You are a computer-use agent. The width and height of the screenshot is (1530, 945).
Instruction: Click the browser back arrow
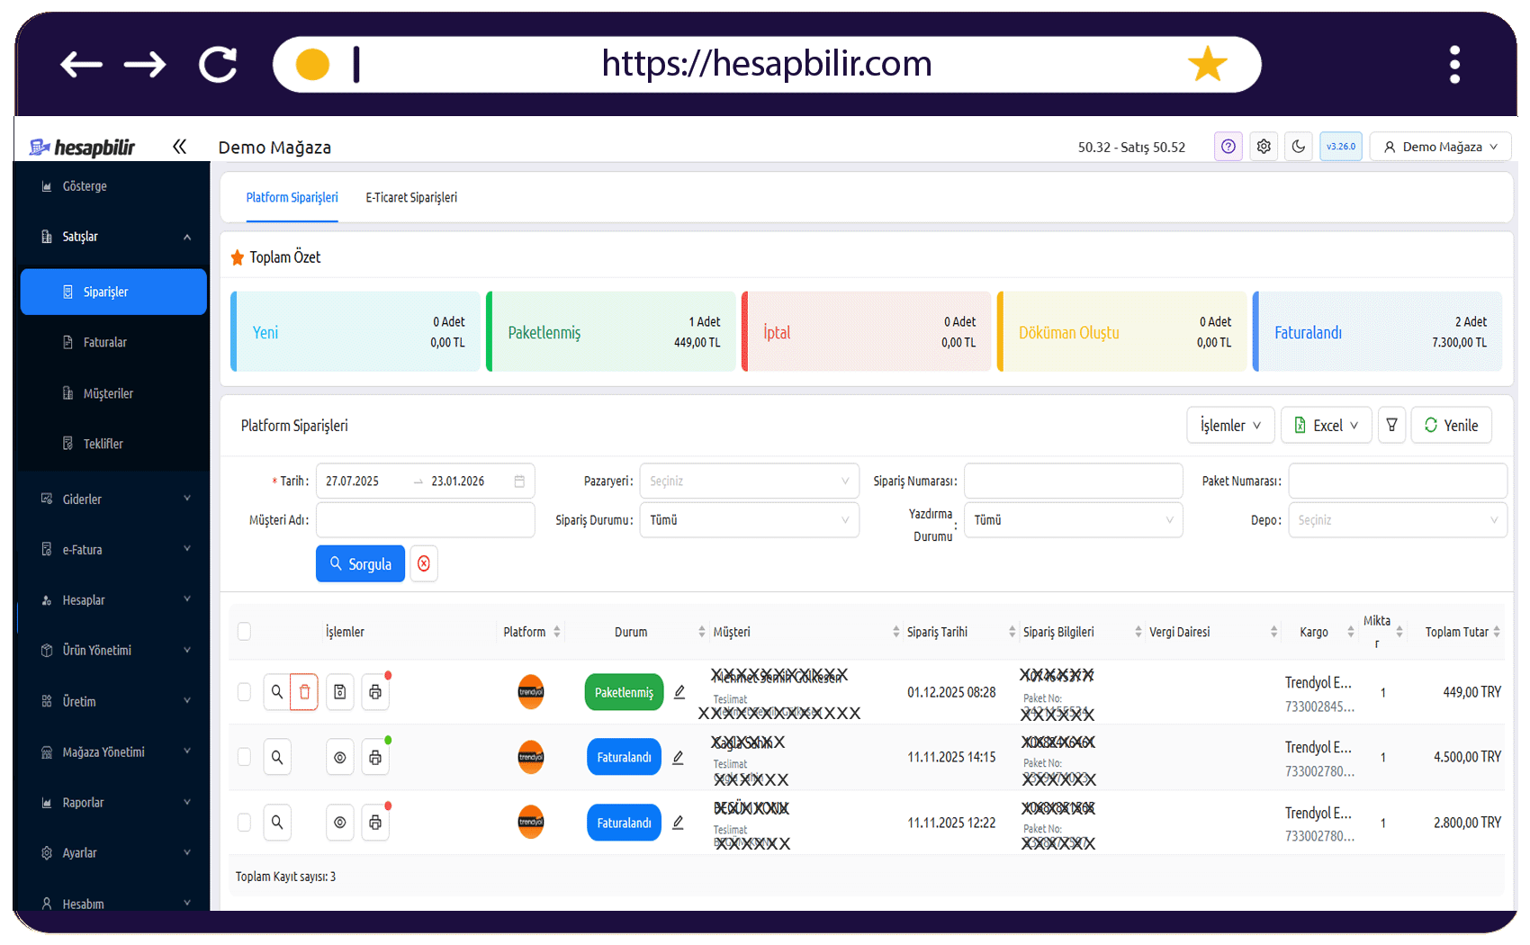(81, 65)
